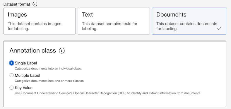Viewport: 231px width, 109px height.
Task: Click 'Categorize documents into an individual class.' text
Action: [48, 69]
